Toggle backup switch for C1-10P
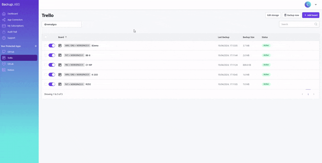The height and width of the screenshot is (163, 322). 52,65
